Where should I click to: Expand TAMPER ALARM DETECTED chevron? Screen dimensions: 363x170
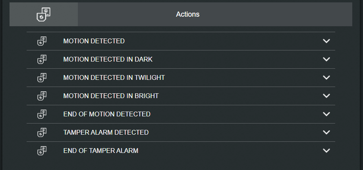326,132
